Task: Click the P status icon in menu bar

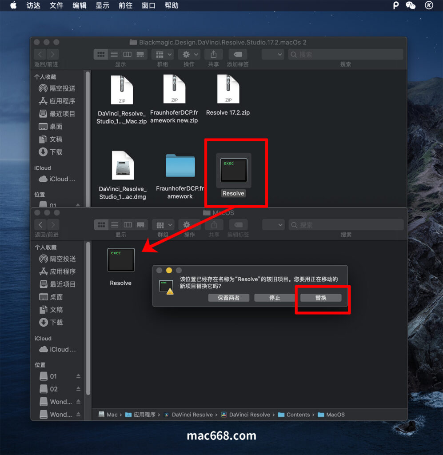Action: tap(396, 5)
